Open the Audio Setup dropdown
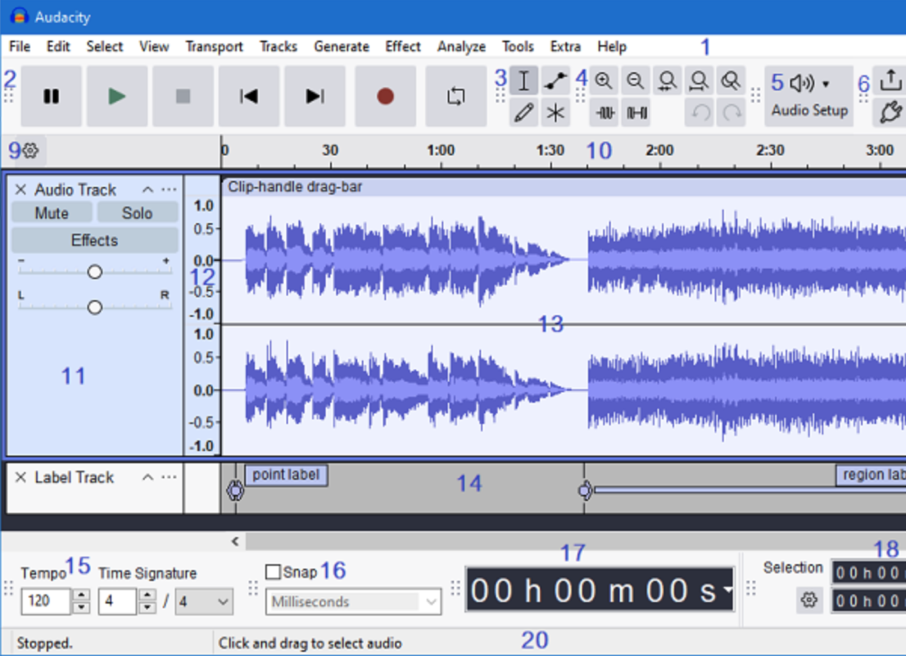The height and width of the screenshot is (656, 906). [809, 96]
